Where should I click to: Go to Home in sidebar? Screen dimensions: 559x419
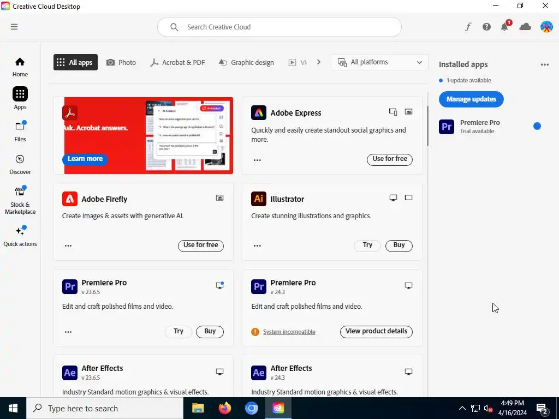point(20,67)
